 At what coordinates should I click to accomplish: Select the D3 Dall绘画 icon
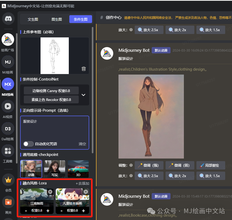pyautogui.click(x=8, y=128)
